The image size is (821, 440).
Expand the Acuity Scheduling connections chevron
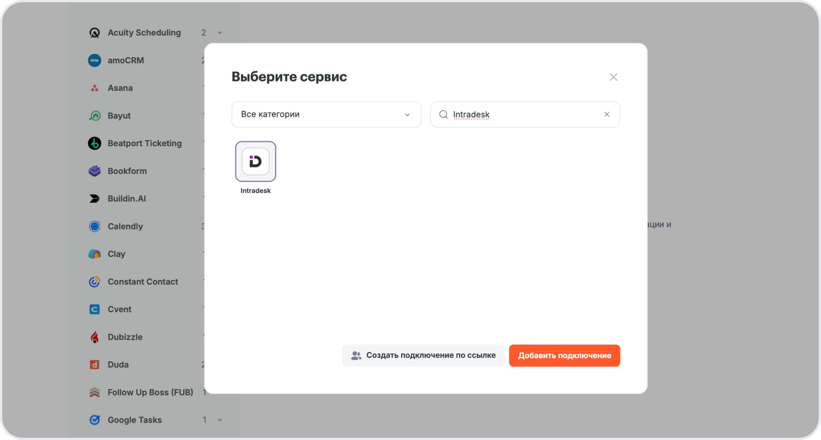tap(220, 33)
